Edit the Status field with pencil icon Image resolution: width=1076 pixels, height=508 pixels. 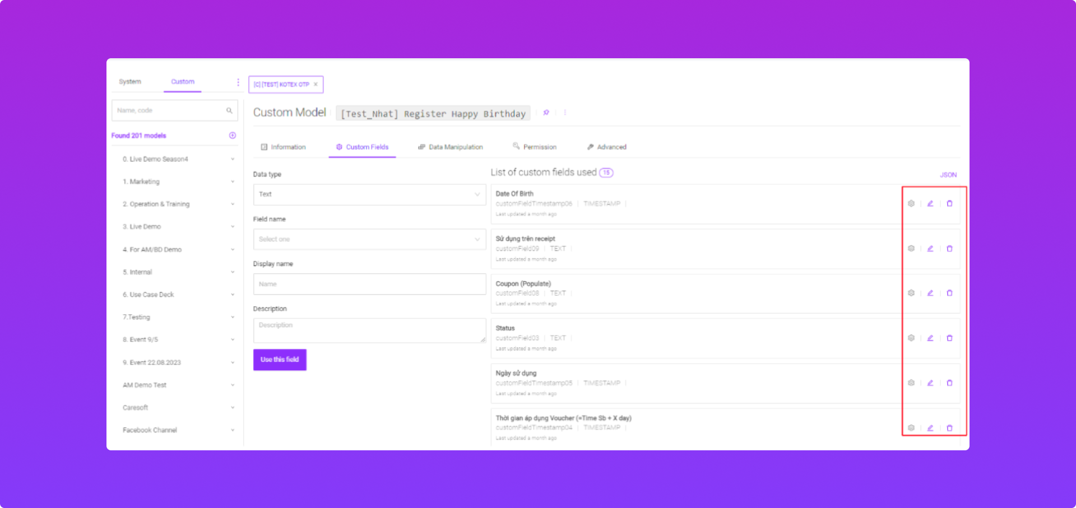(x=930, y=338)
